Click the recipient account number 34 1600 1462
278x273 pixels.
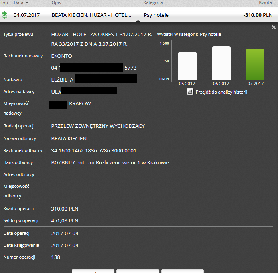(x=94, y=151)
